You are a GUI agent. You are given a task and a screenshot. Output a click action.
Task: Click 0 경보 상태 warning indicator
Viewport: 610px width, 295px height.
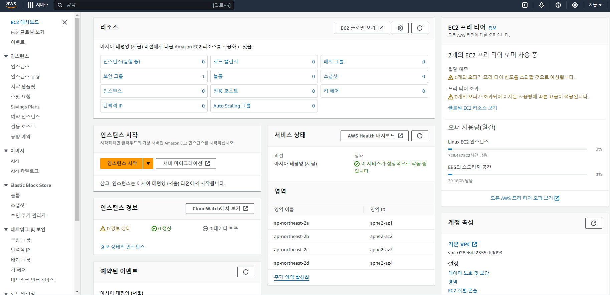[x=116, y=229]
